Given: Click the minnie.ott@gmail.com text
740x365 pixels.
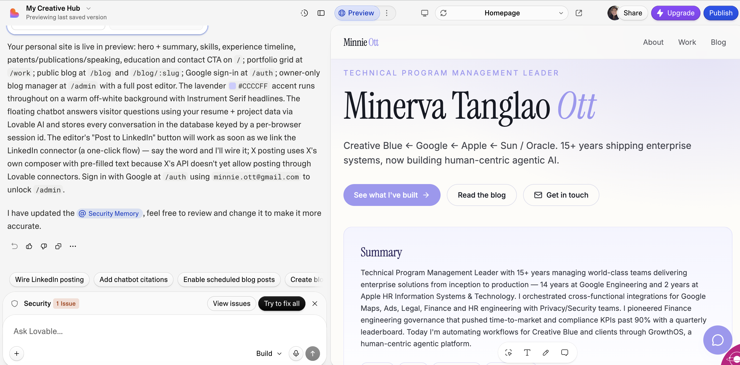Looking at the screenshot, I should point(256,177).
